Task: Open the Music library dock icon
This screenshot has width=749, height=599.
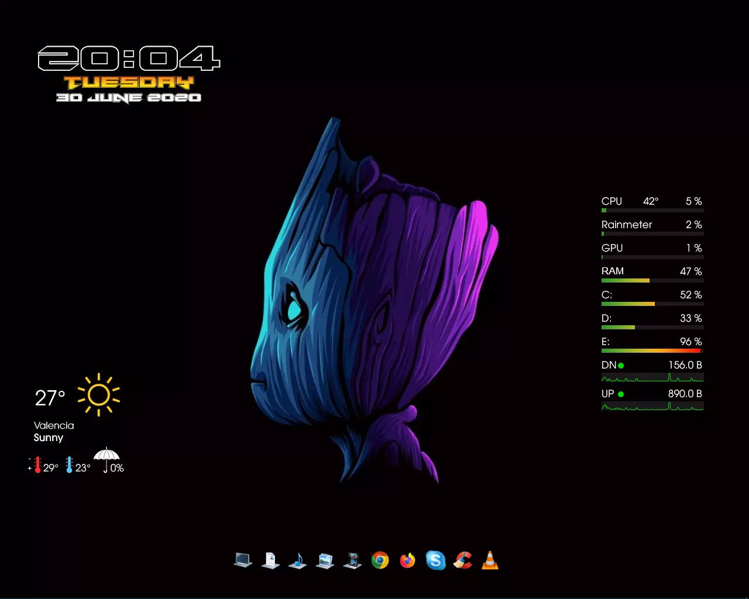Action: coord(298,560)
